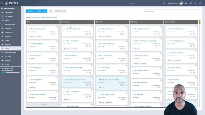The height and width of the screenshot is (115, 205).
Task: Click Follow up tag on Cynthia Jacobson card
Action: pyautogui.click(x=32, y=37)
